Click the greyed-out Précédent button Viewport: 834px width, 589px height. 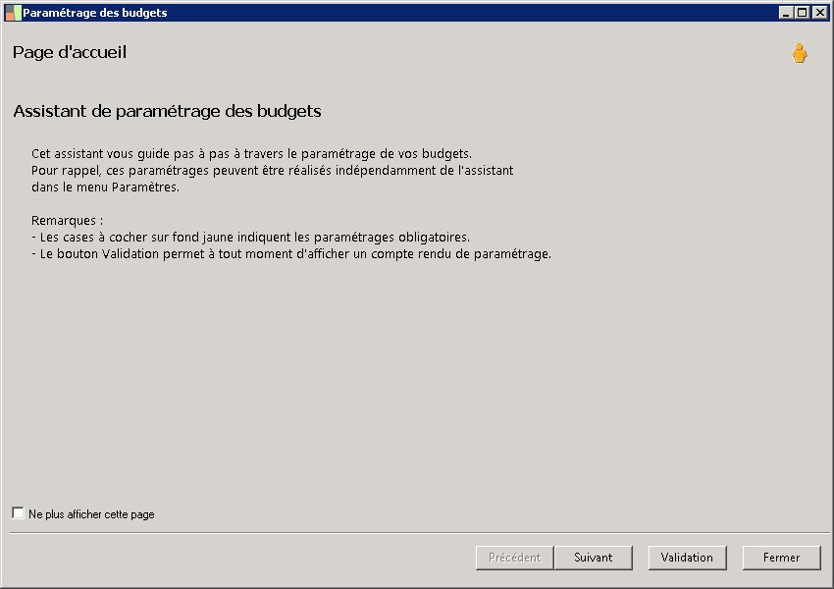[x=515, y=558]
